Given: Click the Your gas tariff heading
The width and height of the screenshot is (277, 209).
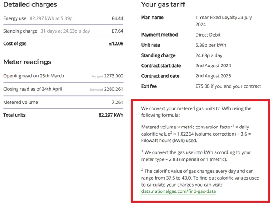Looking at the screenshot, I should coord(163,5).
